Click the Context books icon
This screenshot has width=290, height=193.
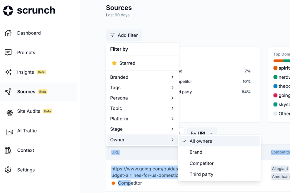[x=8, y=150]
